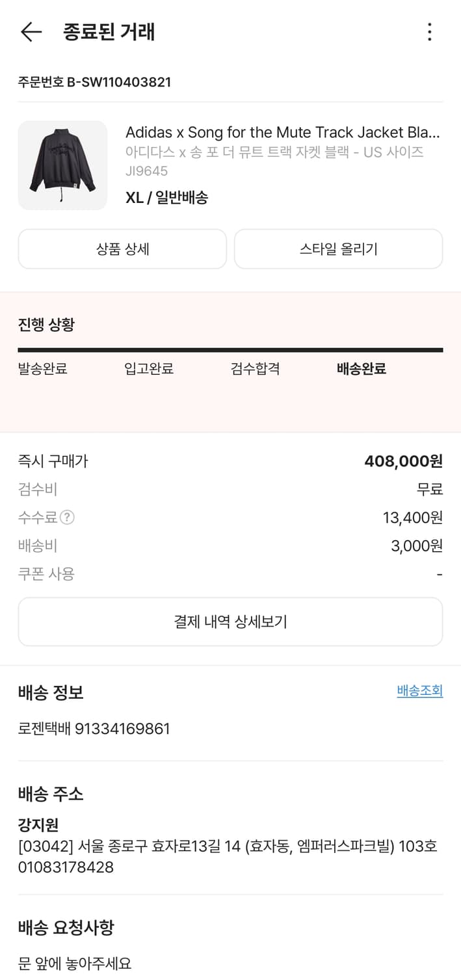The image size is (461, 976).
Task: Open 상품 상세 product details
Action: click(122, 249)
